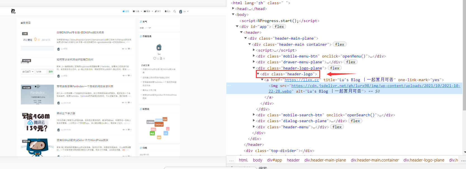Select header in DevTools breadcrumb
The height and width of the screenshot is (169, 466).
coord(293,160)
